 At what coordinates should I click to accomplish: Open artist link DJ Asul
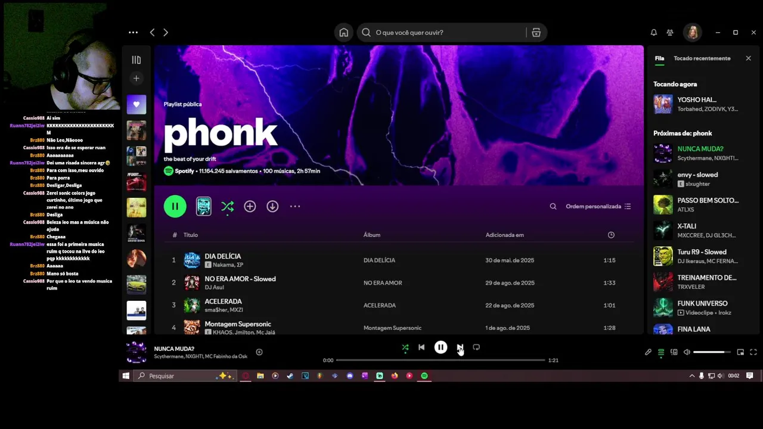coord(214,287)
